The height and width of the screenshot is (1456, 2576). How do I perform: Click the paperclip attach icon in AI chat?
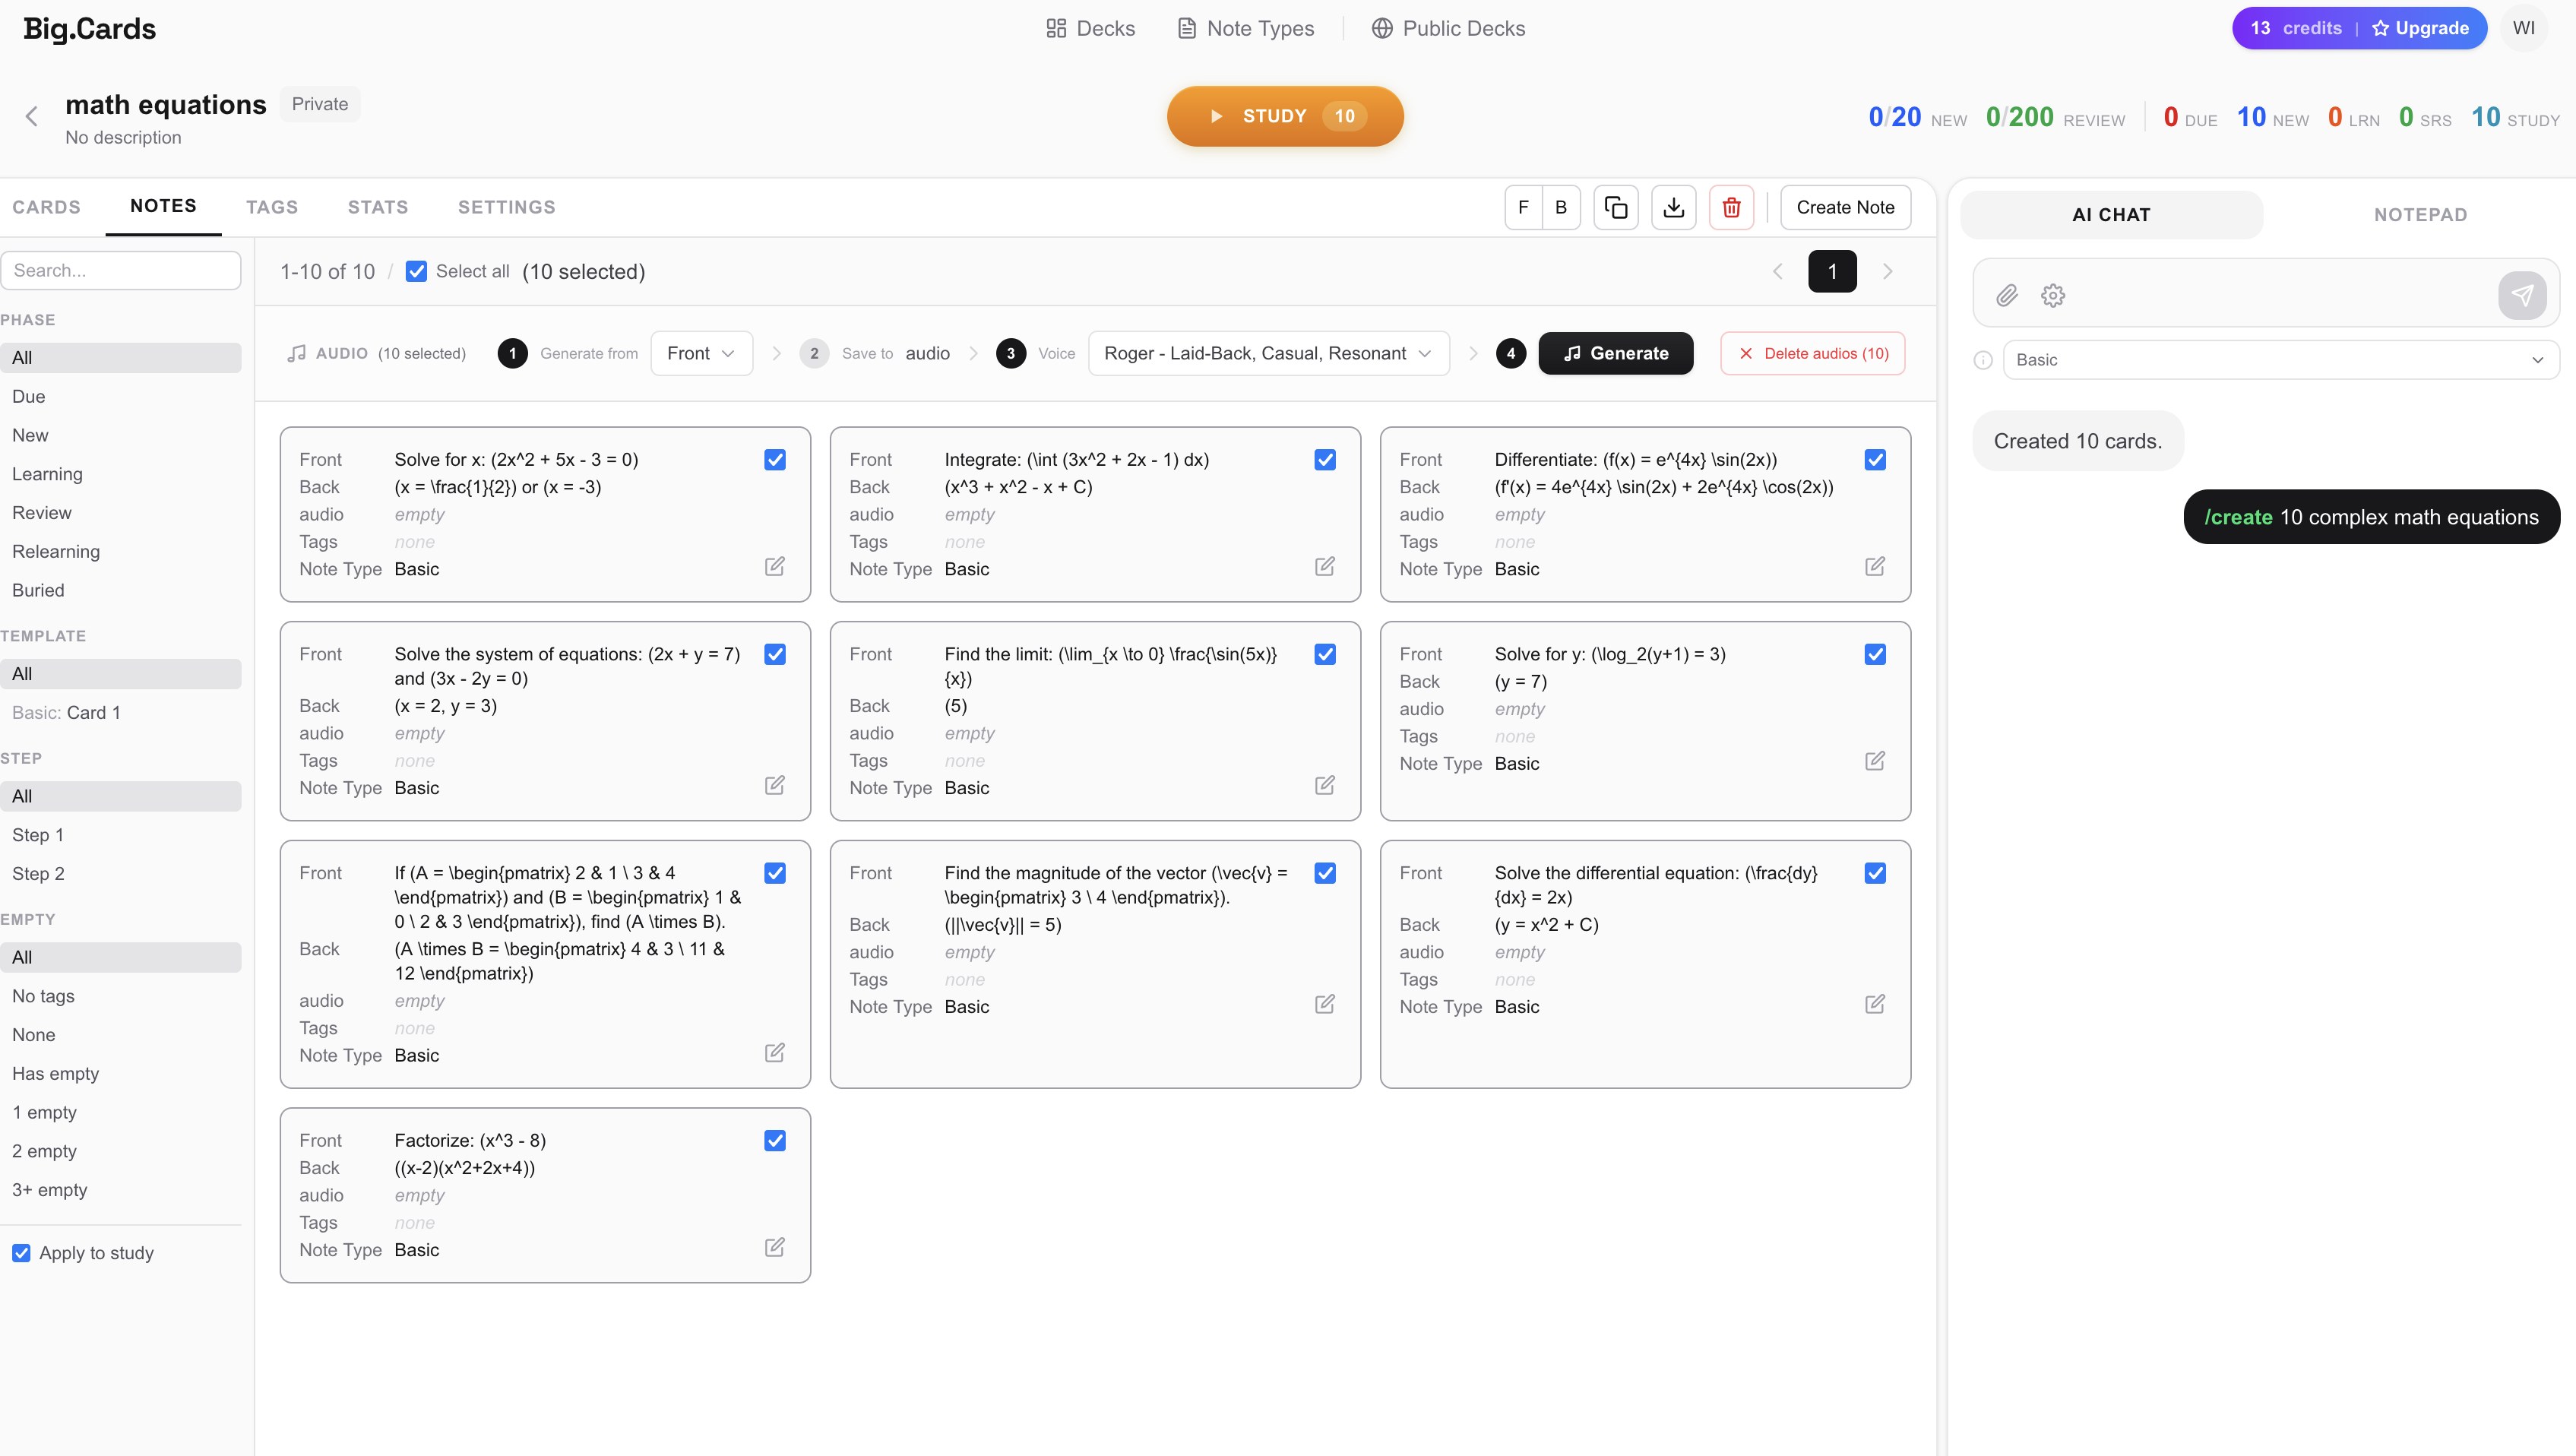click(2006, 295)
